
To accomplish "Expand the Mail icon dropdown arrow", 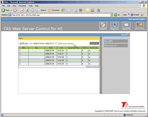I will [x=72, y=10].
